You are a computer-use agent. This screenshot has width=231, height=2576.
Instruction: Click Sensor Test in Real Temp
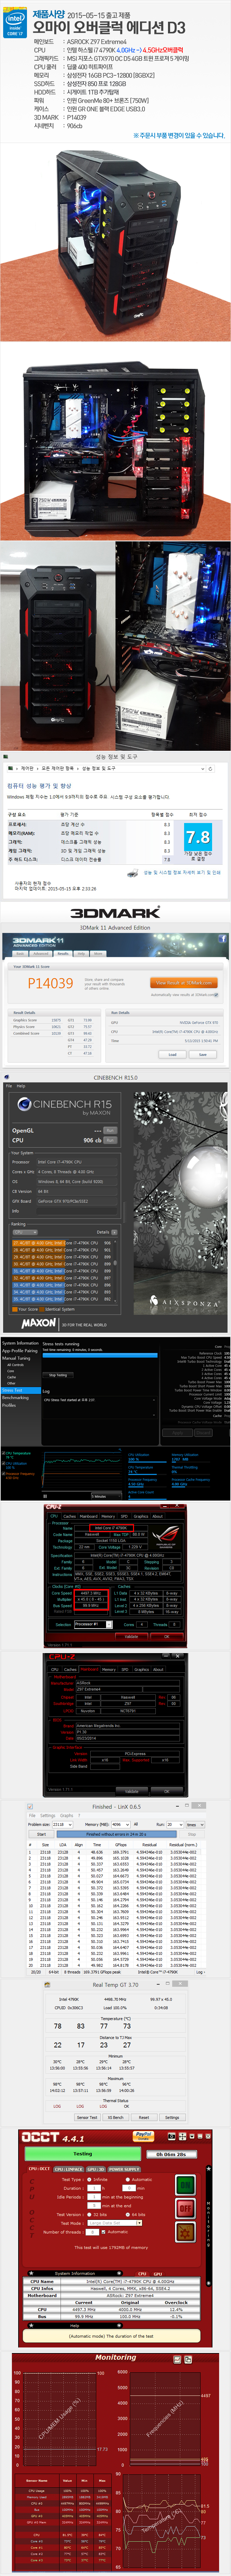click(87, 2117)
